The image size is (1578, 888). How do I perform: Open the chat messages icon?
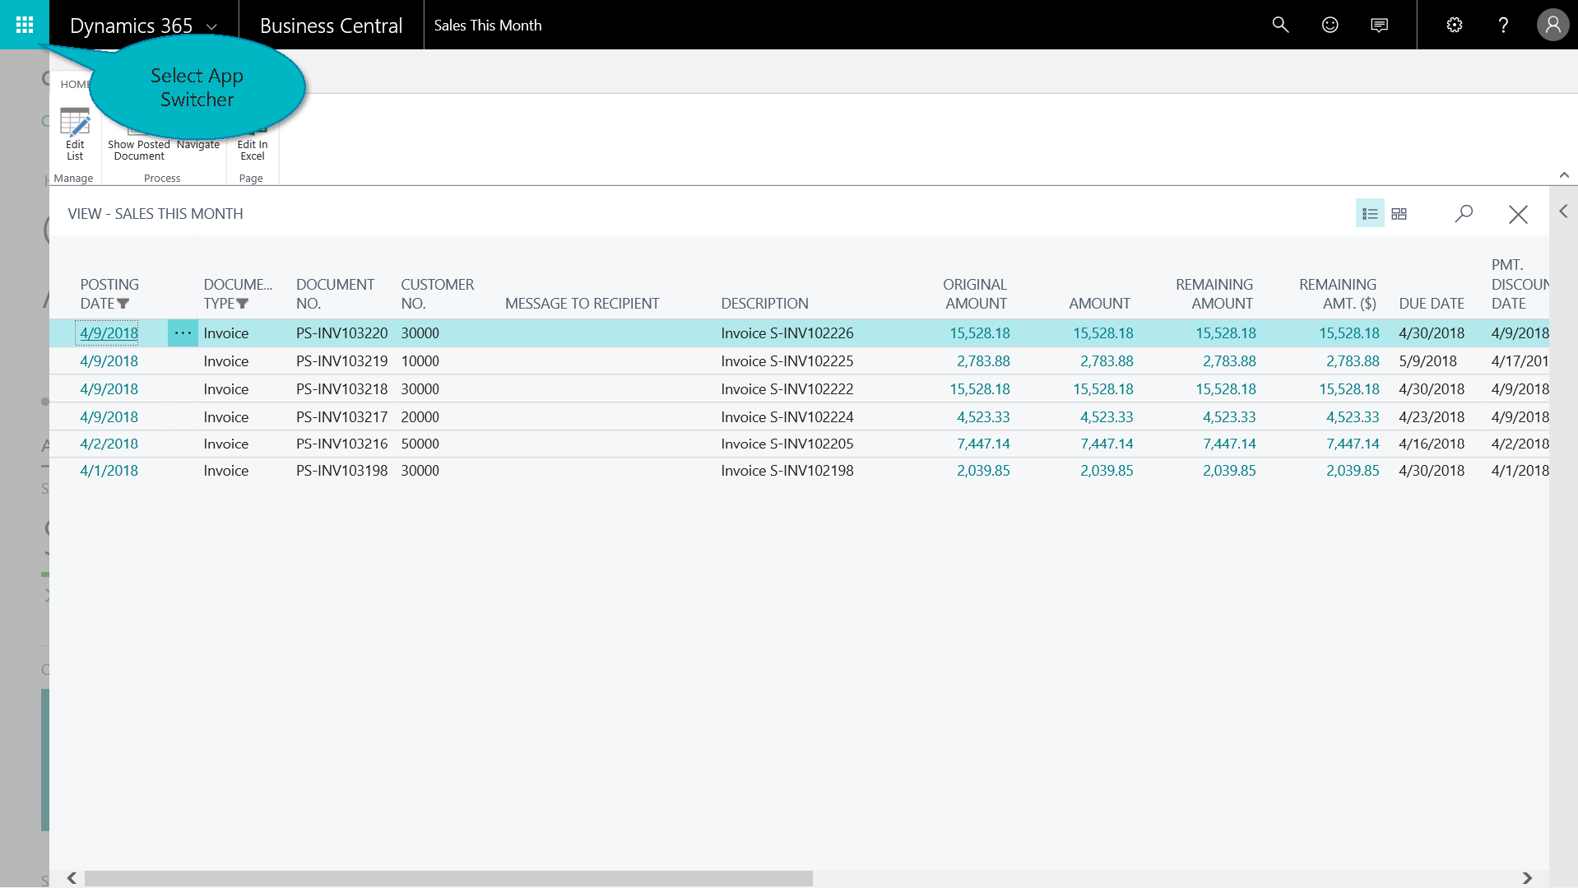(1380, 25)
